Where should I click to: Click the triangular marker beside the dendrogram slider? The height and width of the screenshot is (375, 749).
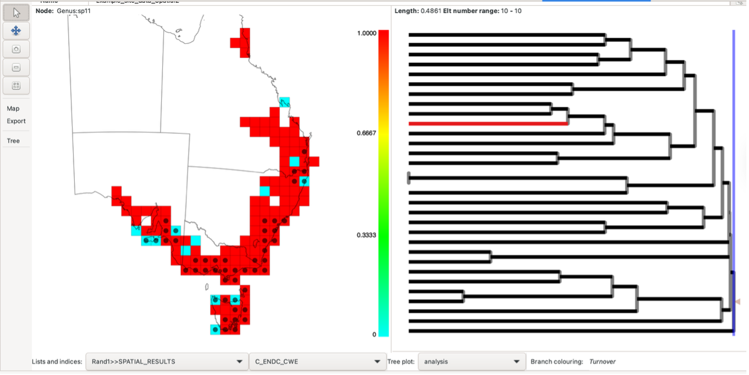(737, 301)
